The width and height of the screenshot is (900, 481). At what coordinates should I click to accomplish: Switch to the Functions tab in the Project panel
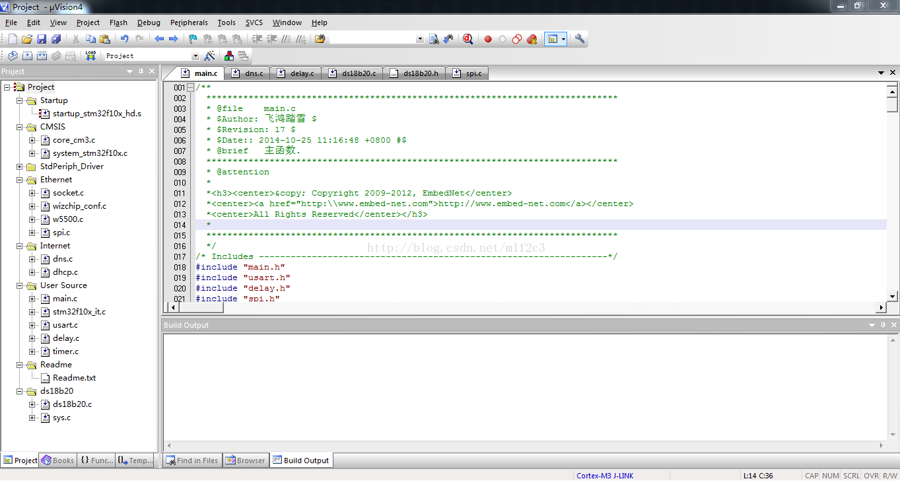click(x=96, y=461)
